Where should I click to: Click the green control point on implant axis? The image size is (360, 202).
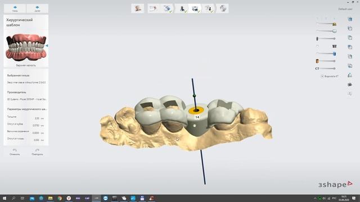pos(195,95)
